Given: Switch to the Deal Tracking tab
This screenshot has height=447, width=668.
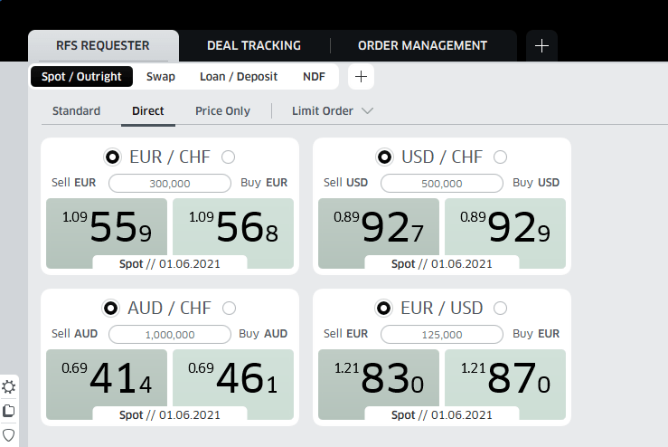Looking at the screenshot, I should [x=253, y=46].
